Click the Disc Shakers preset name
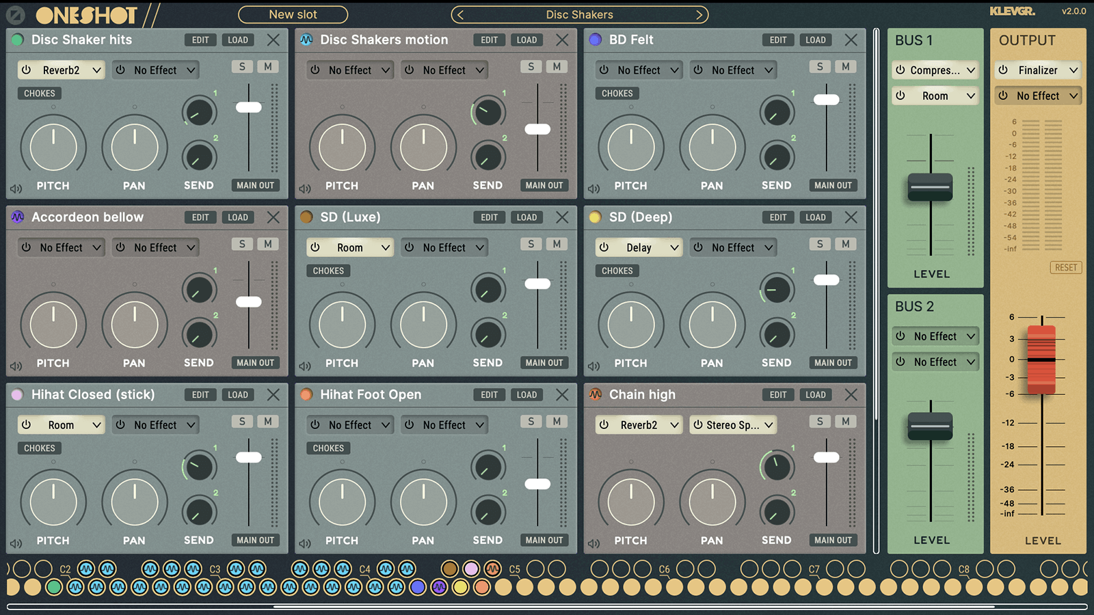Viewport: 1094px width, 615px height. pyautogui.click(x=578, y=14)
